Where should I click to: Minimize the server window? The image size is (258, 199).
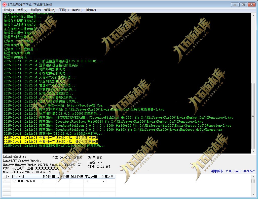pyautogui.click(x=235, y=5)
